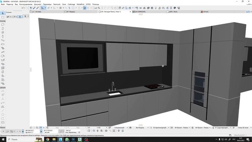This screenshot has width=252, height=142.
Task: Select the Window tool
Action: pos(3,32)
